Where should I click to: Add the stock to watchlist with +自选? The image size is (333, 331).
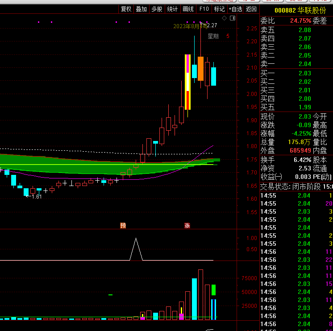pos(235,9)
